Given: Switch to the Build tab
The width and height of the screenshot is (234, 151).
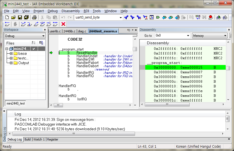Looking at the screenshot, I should click(x=27, y=140).
